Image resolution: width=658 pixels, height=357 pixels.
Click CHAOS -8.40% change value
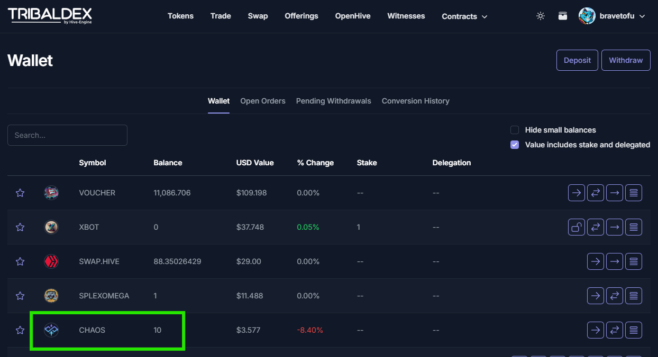[x=310, y=330]
